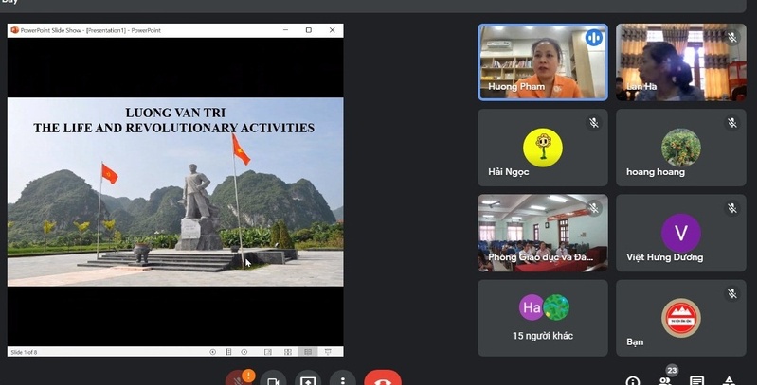Click hoang hoang's orange tree avatar
Viewport: 758px width, 385px height.
(681, 148)
